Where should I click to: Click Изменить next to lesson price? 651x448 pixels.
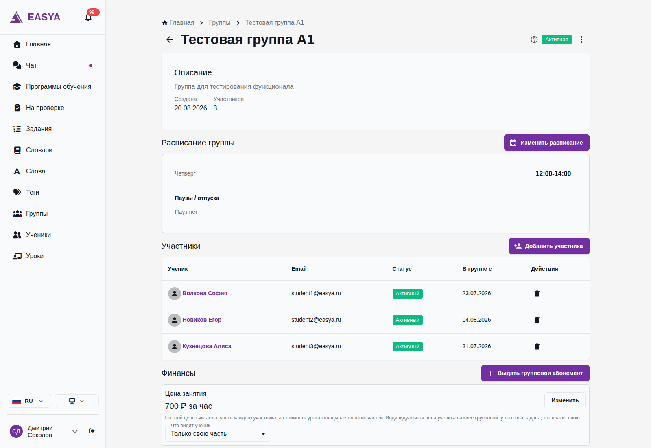tap(565, 400)
